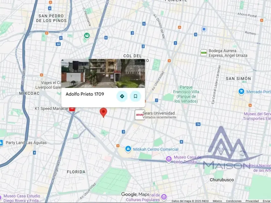Click the México footer link
271x203 pixels.
(x=217, y=201)
